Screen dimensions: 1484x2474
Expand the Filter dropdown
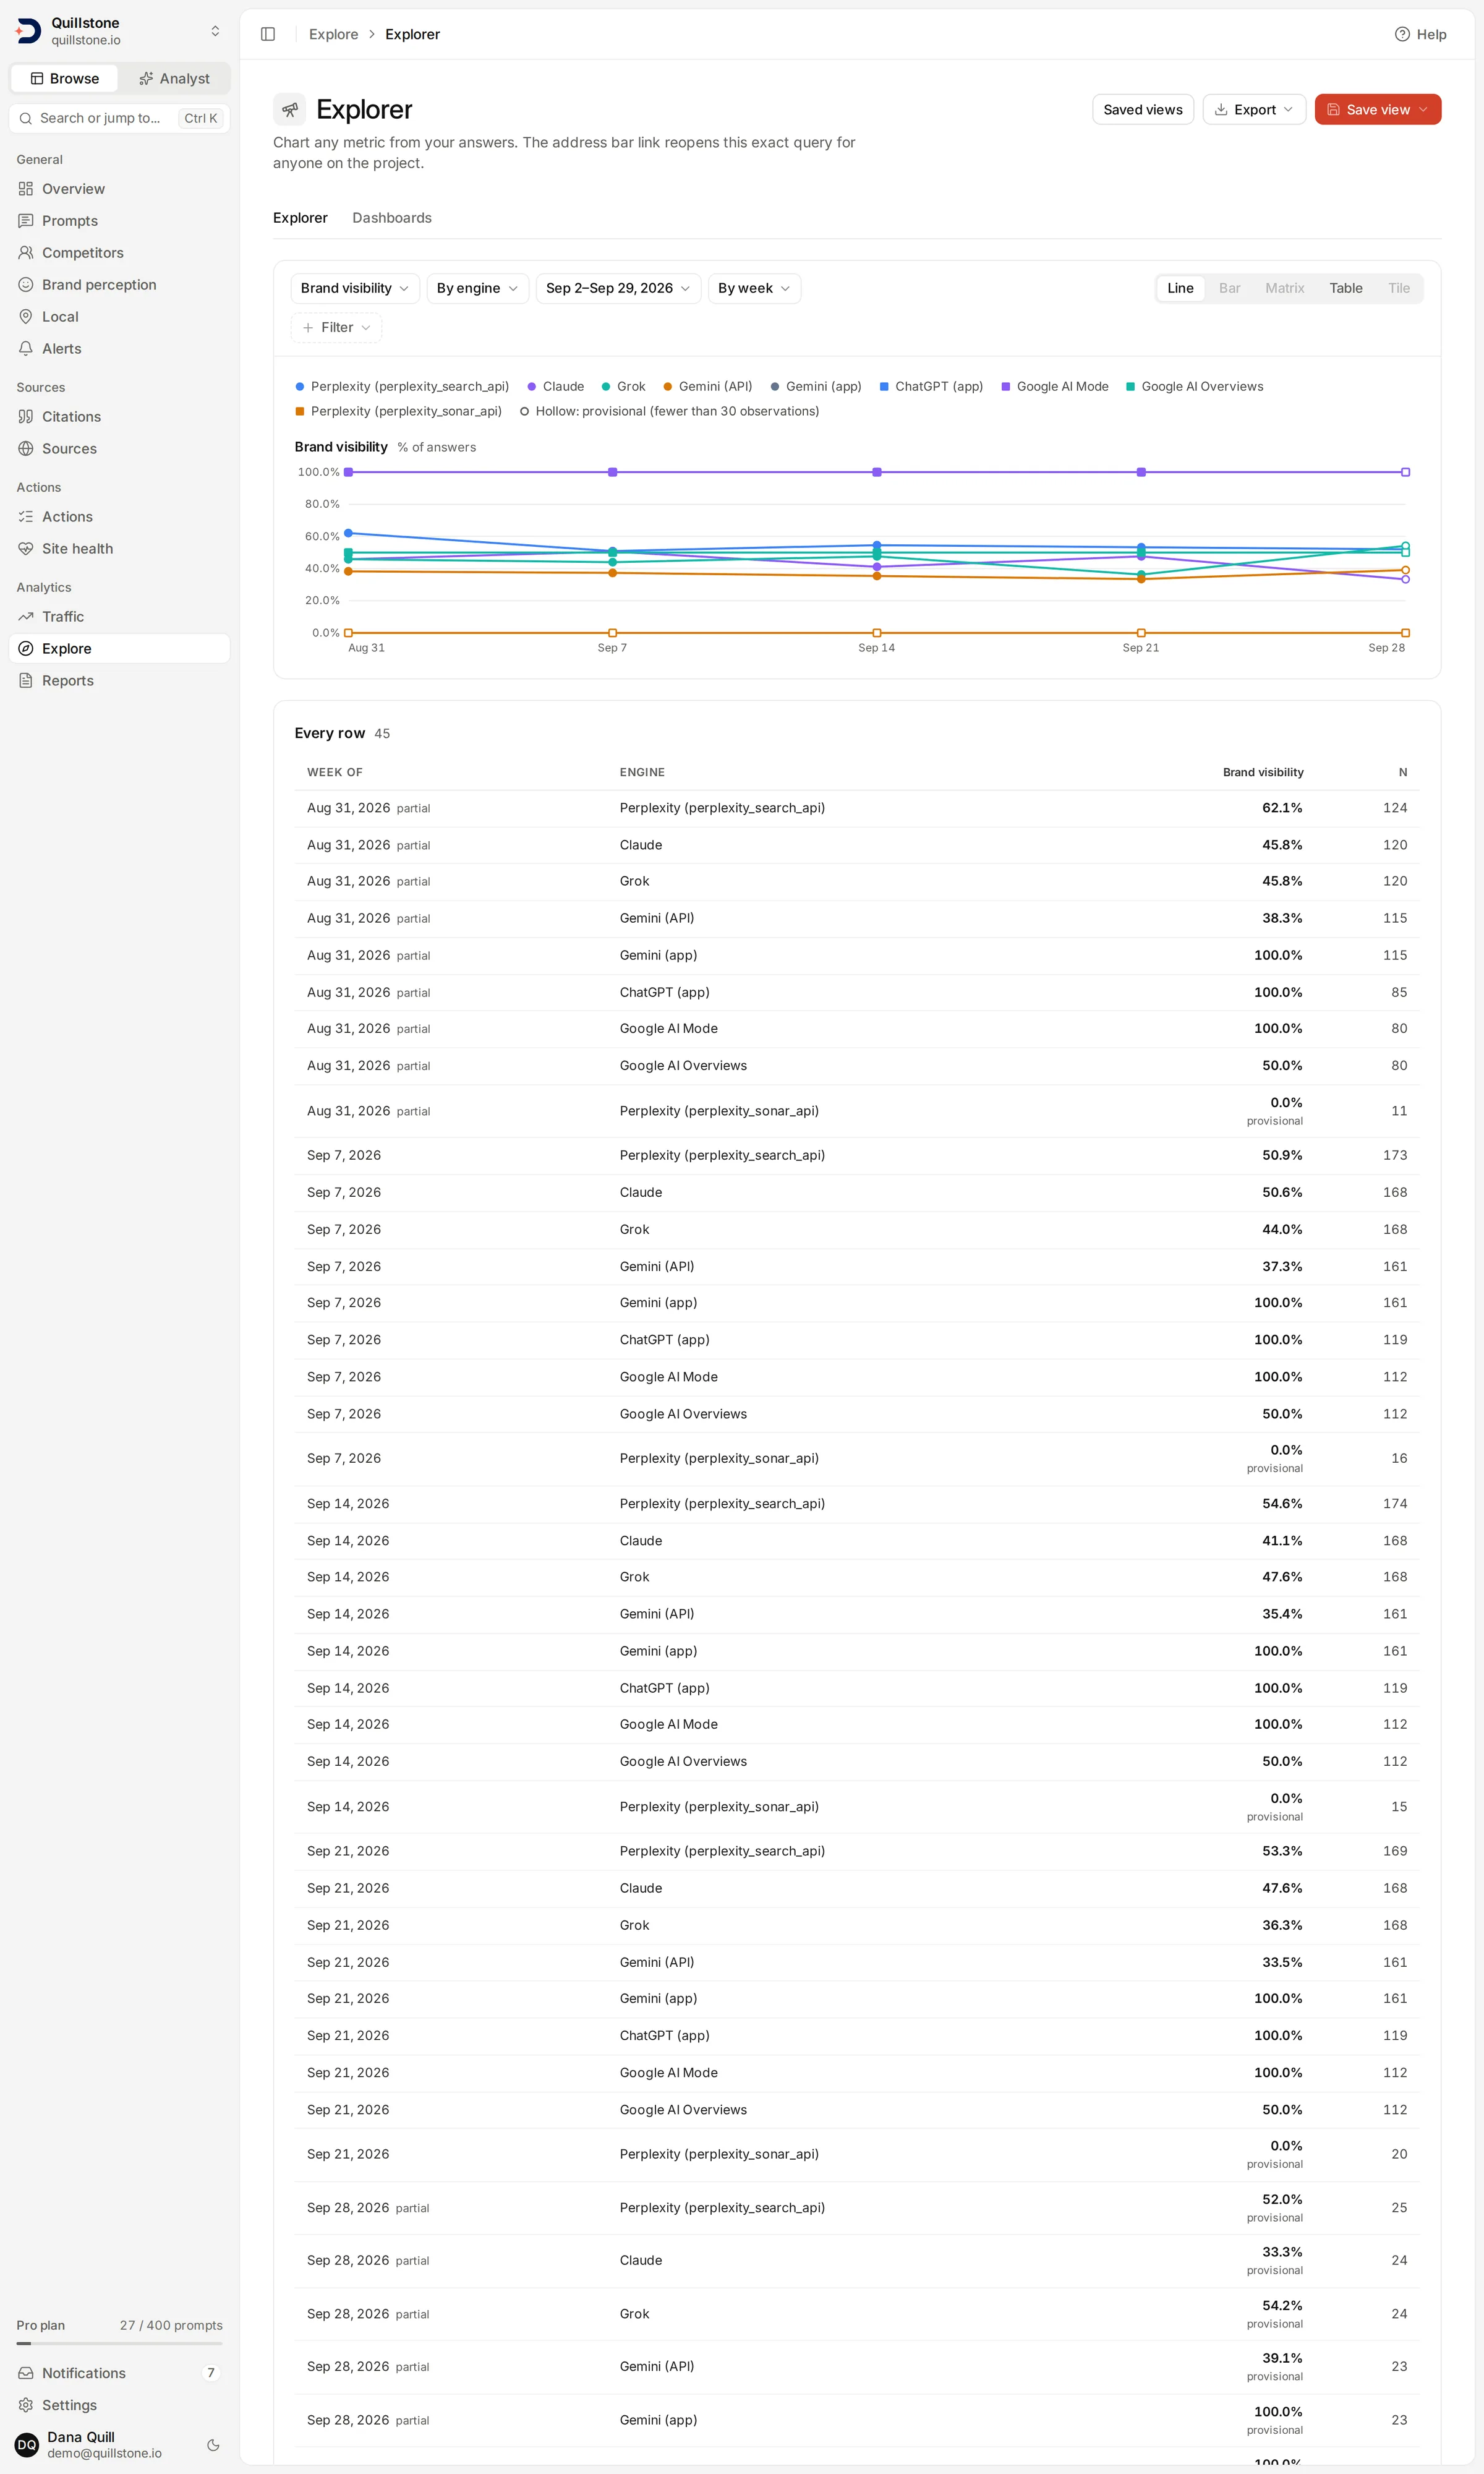click(336, 328)
